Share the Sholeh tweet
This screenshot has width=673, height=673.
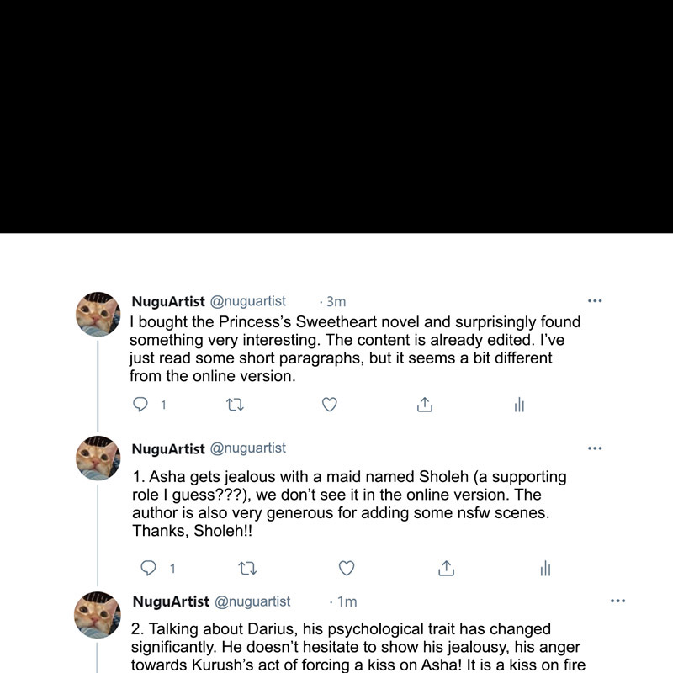[447, 568]
